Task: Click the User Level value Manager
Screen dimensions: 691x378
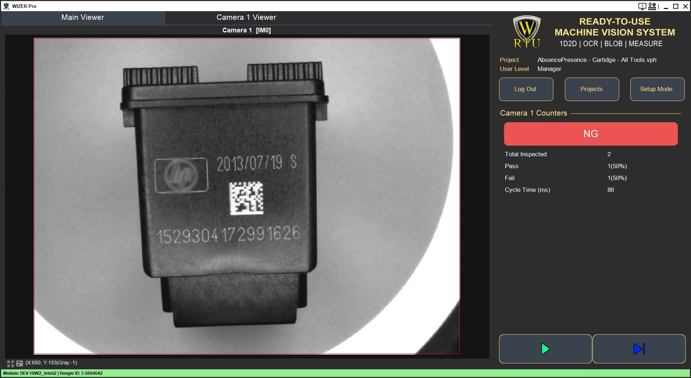Action: point(549,69)
